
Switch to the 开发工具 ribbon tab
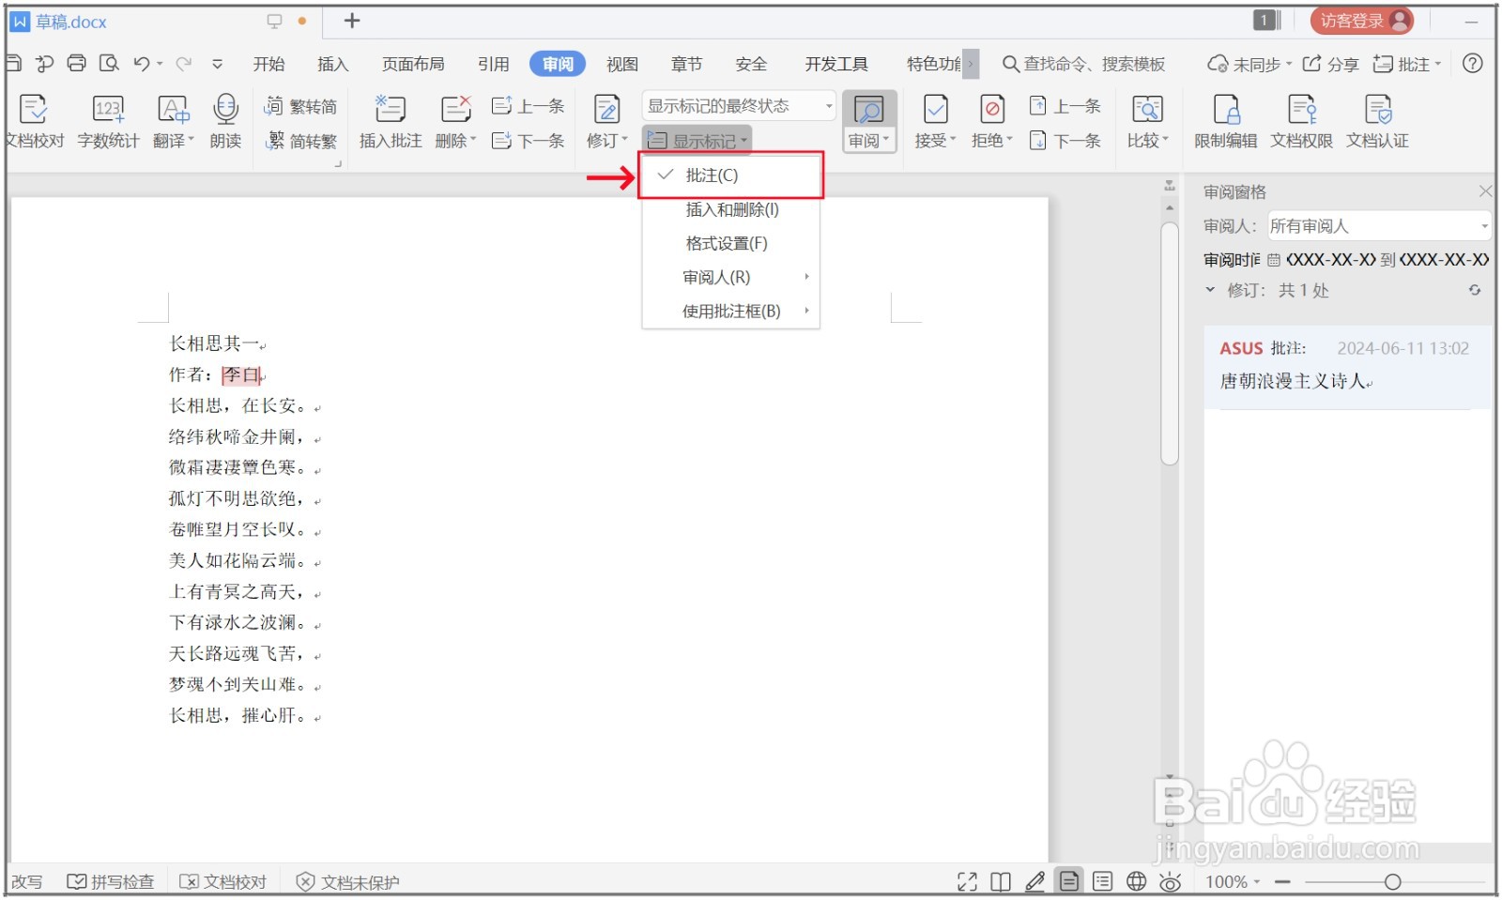(x=836, y=64)
